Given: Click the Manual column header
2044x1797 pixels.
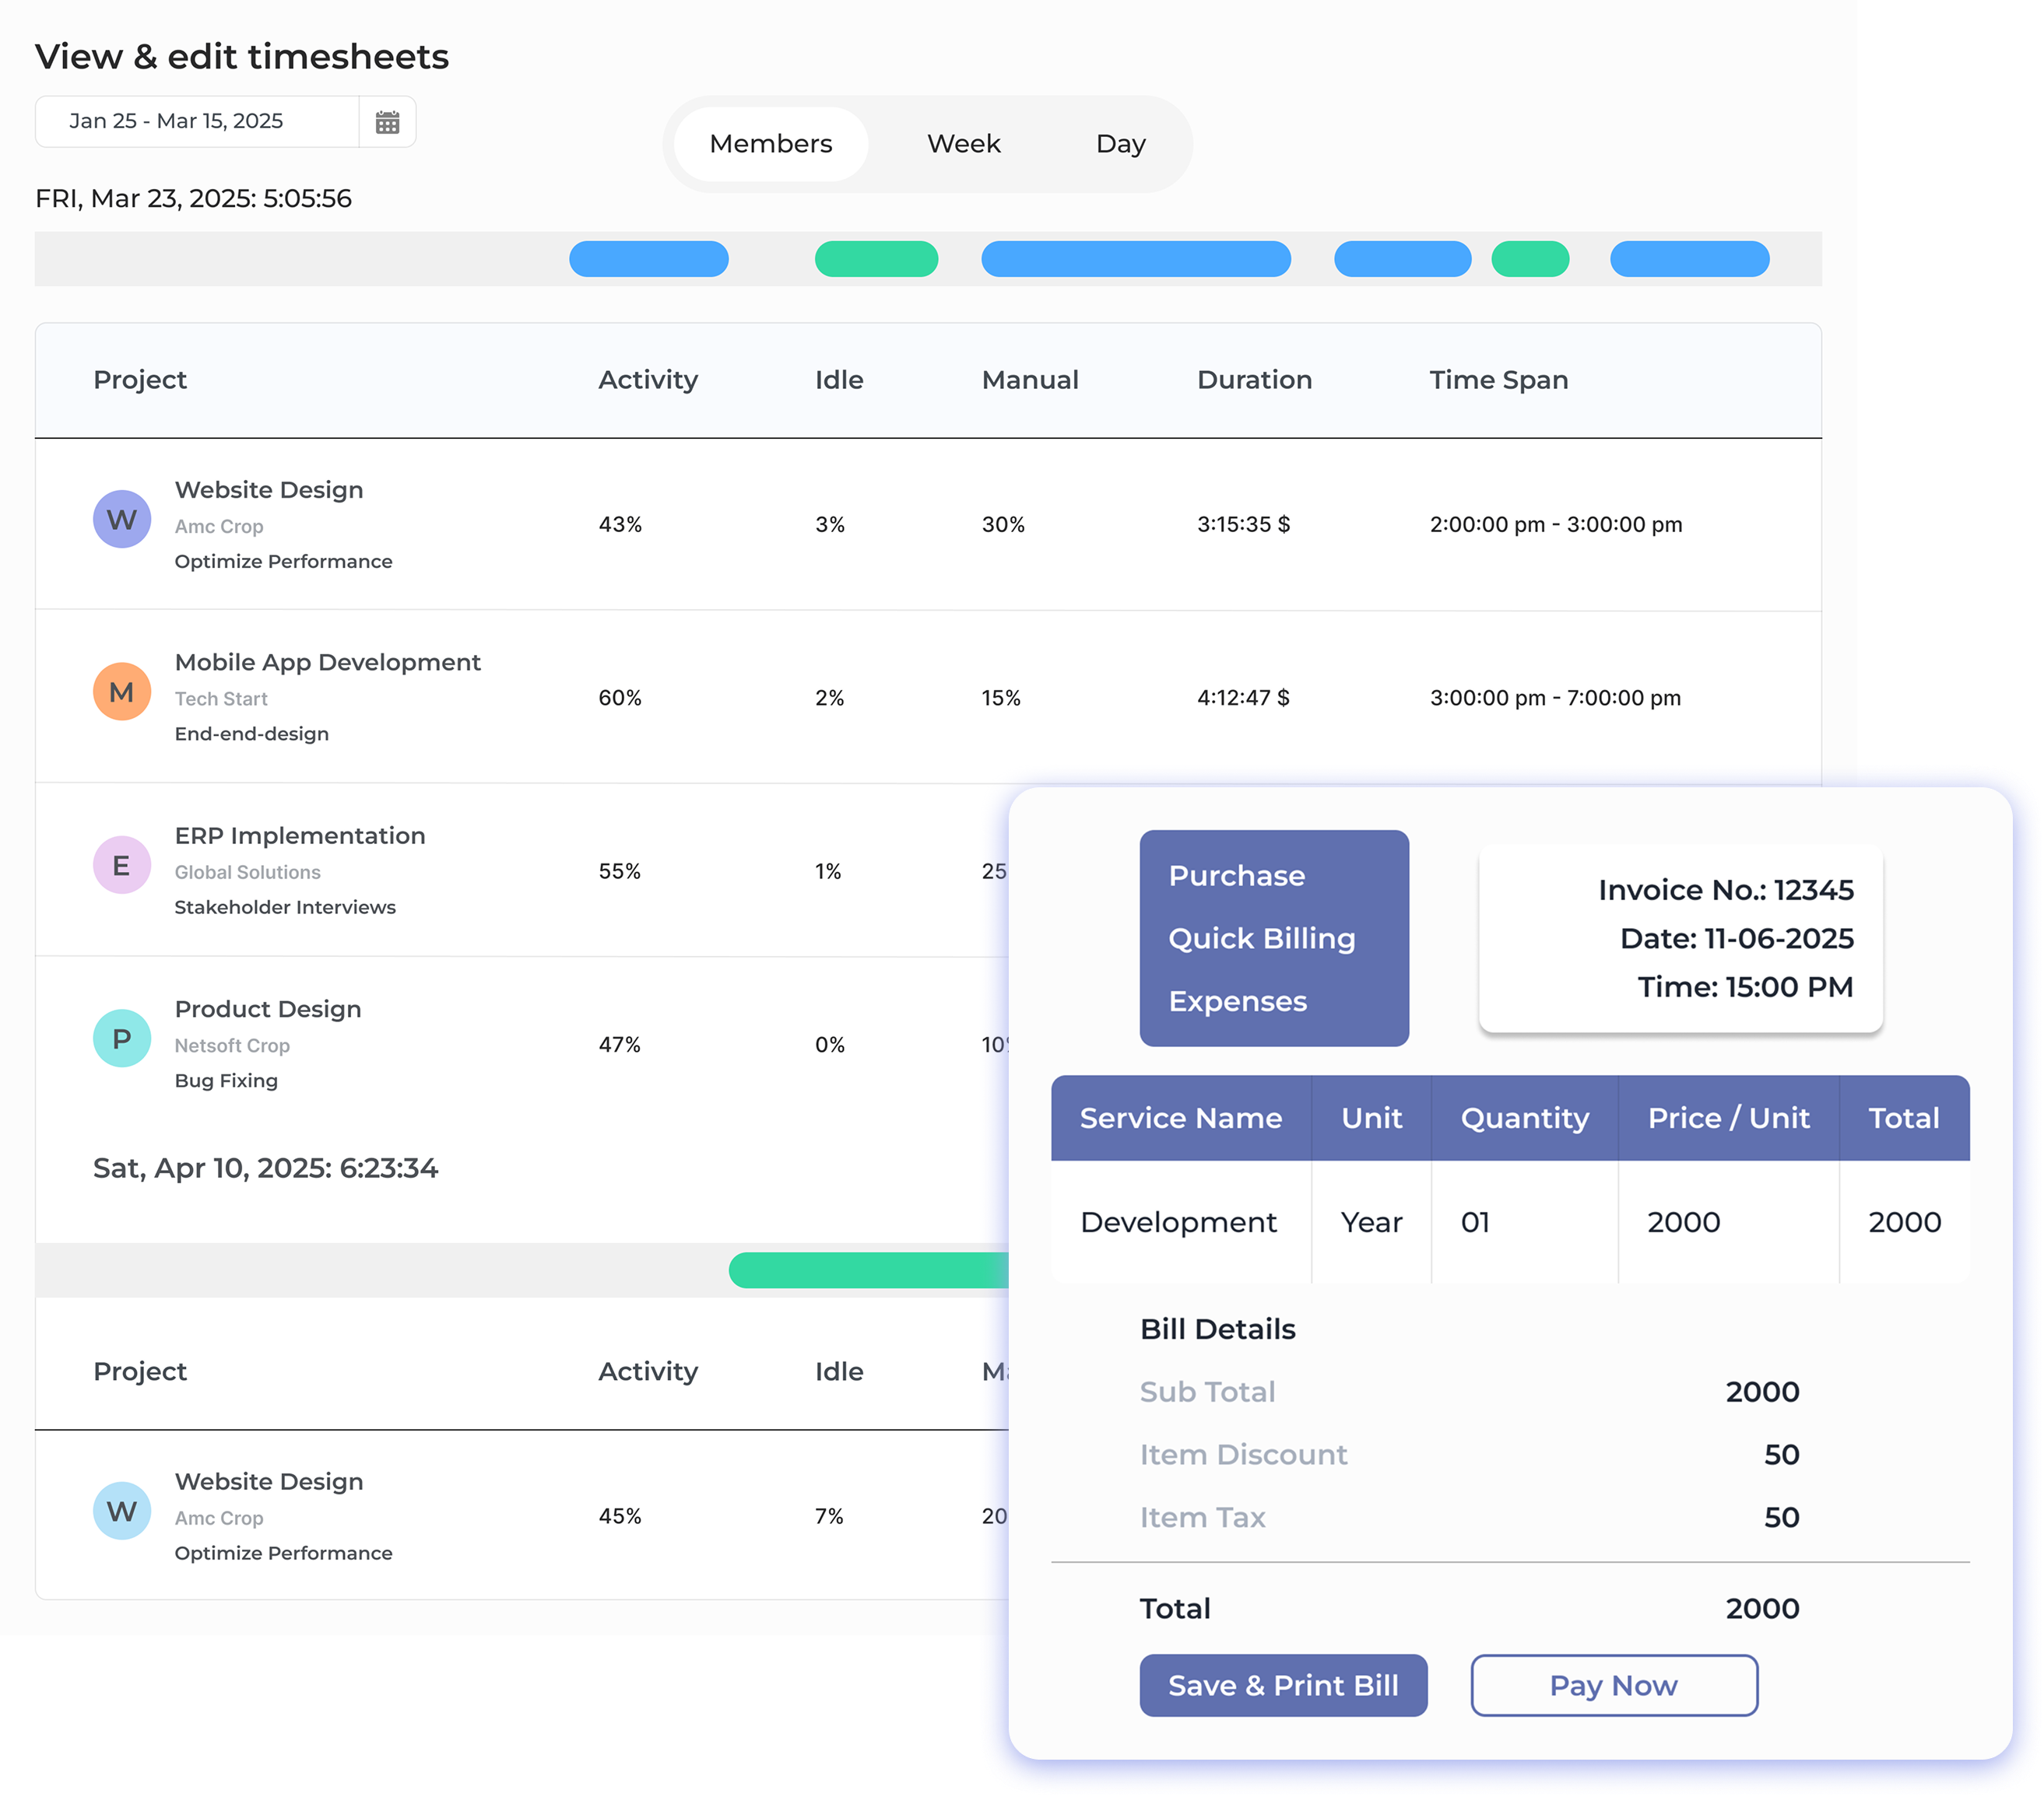Looking at the screenshot, I should point(1030,380).
